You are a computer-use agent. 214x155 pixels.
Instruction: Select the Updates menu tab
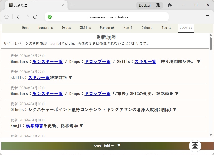tap(186, 28)
